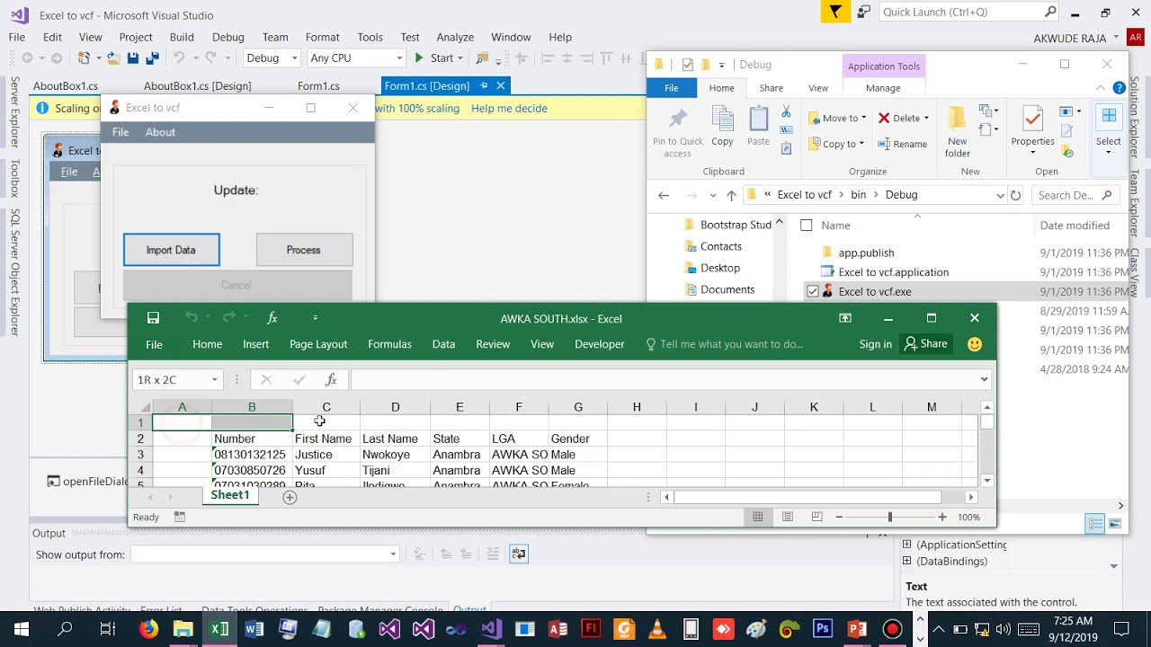Viewport: 1151px width, 647px height.
Task: Click the Process button
Action: pos(304,250)
